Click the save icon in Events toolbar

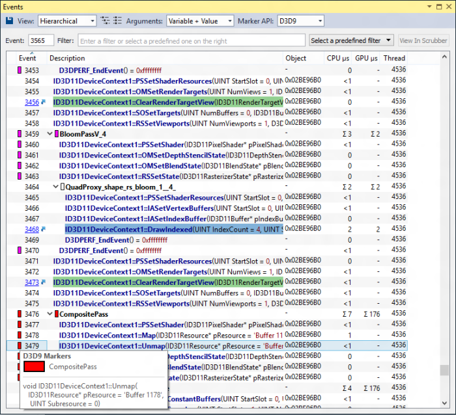(10, 21)
